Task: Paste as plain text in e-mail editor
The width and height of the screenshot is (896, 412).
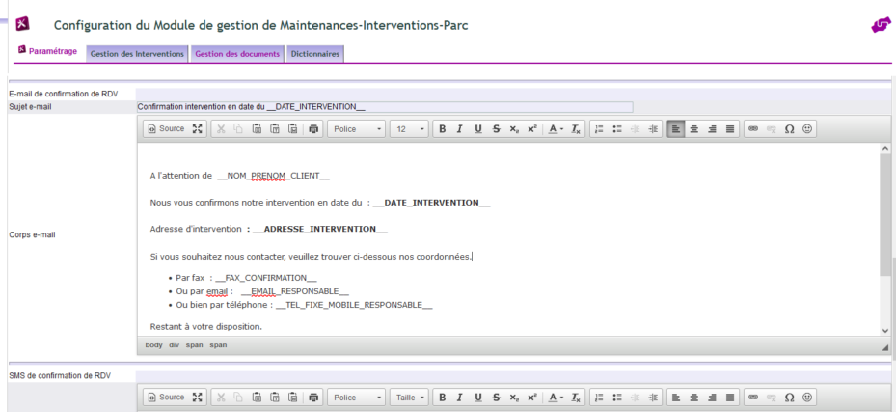Action: coord(274,129)
